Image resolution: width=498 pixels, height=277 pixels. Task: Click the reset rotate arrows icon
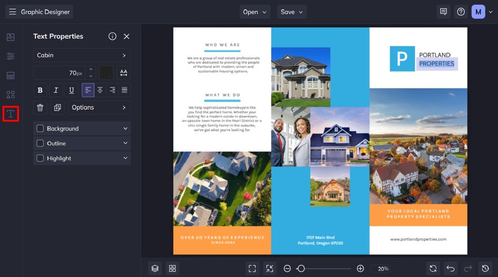coord(433,269)
